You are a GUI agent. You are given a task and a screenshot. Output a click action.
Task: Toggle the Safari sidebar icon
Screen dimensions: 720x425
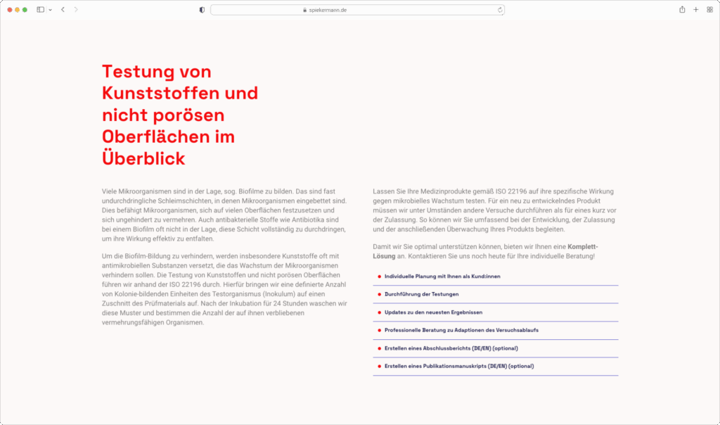pyautogui.click(x=39, y=10)
